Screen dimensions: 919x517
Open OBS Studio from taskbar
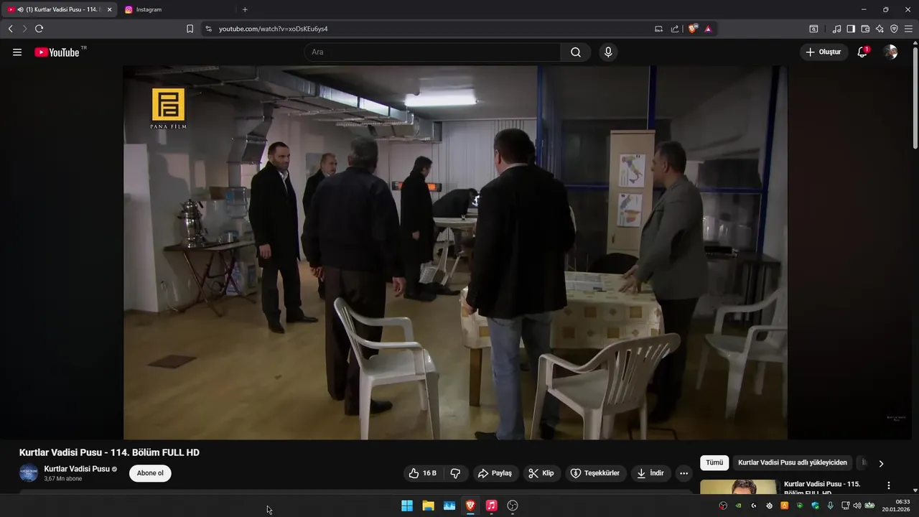[513, 506]
